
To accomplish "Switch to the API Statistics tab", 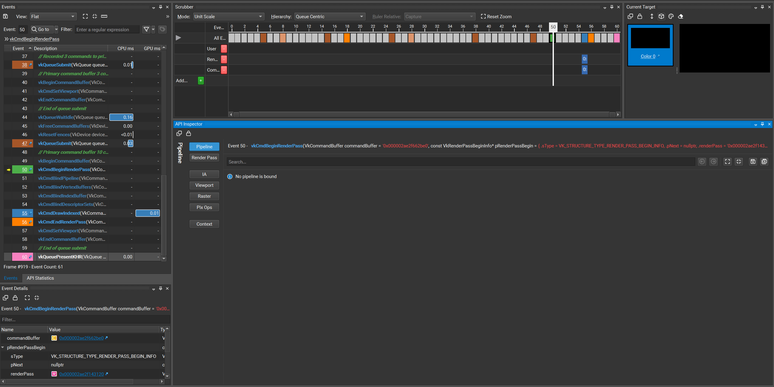I will pos(40,278).
